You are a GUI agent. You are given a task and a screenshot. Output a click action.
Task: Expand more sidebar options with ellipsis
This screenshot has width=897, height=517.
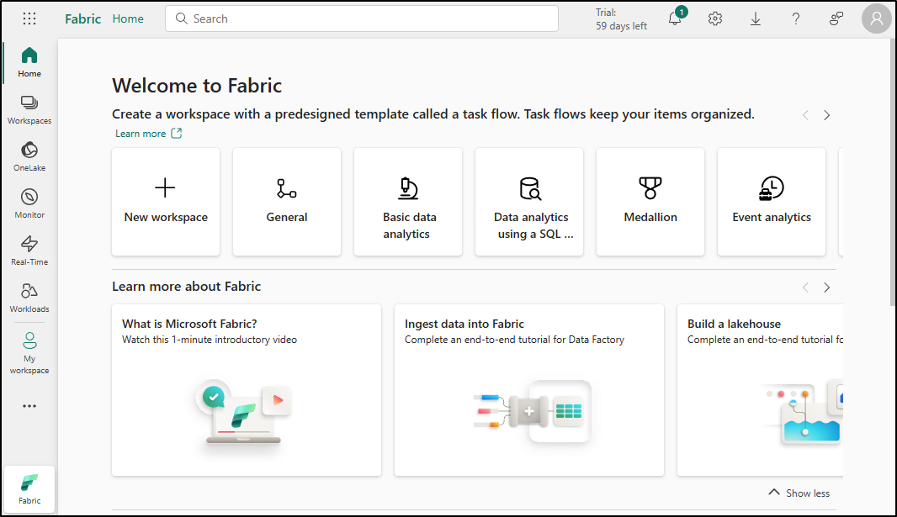[x=29, y=406]
